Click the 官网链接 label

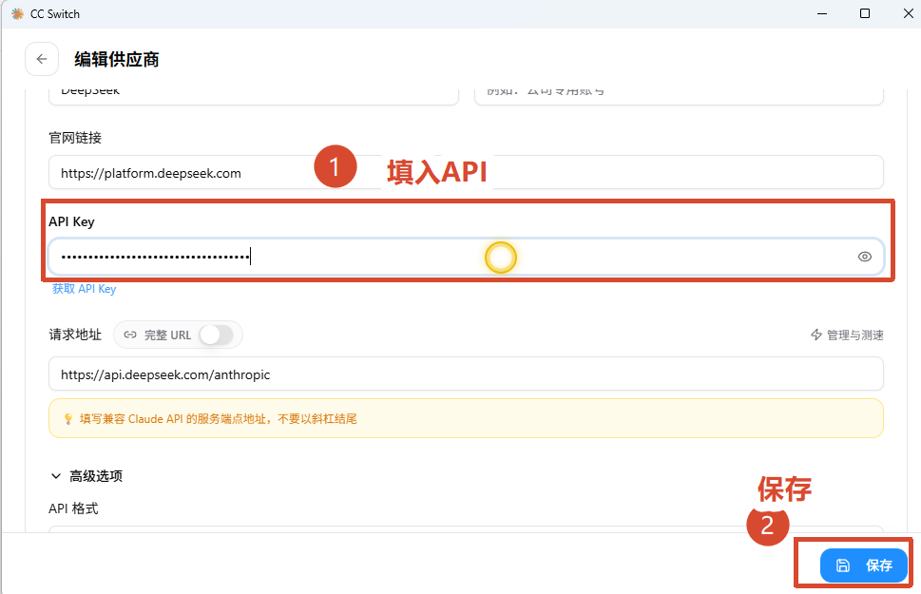click(75, 138)
